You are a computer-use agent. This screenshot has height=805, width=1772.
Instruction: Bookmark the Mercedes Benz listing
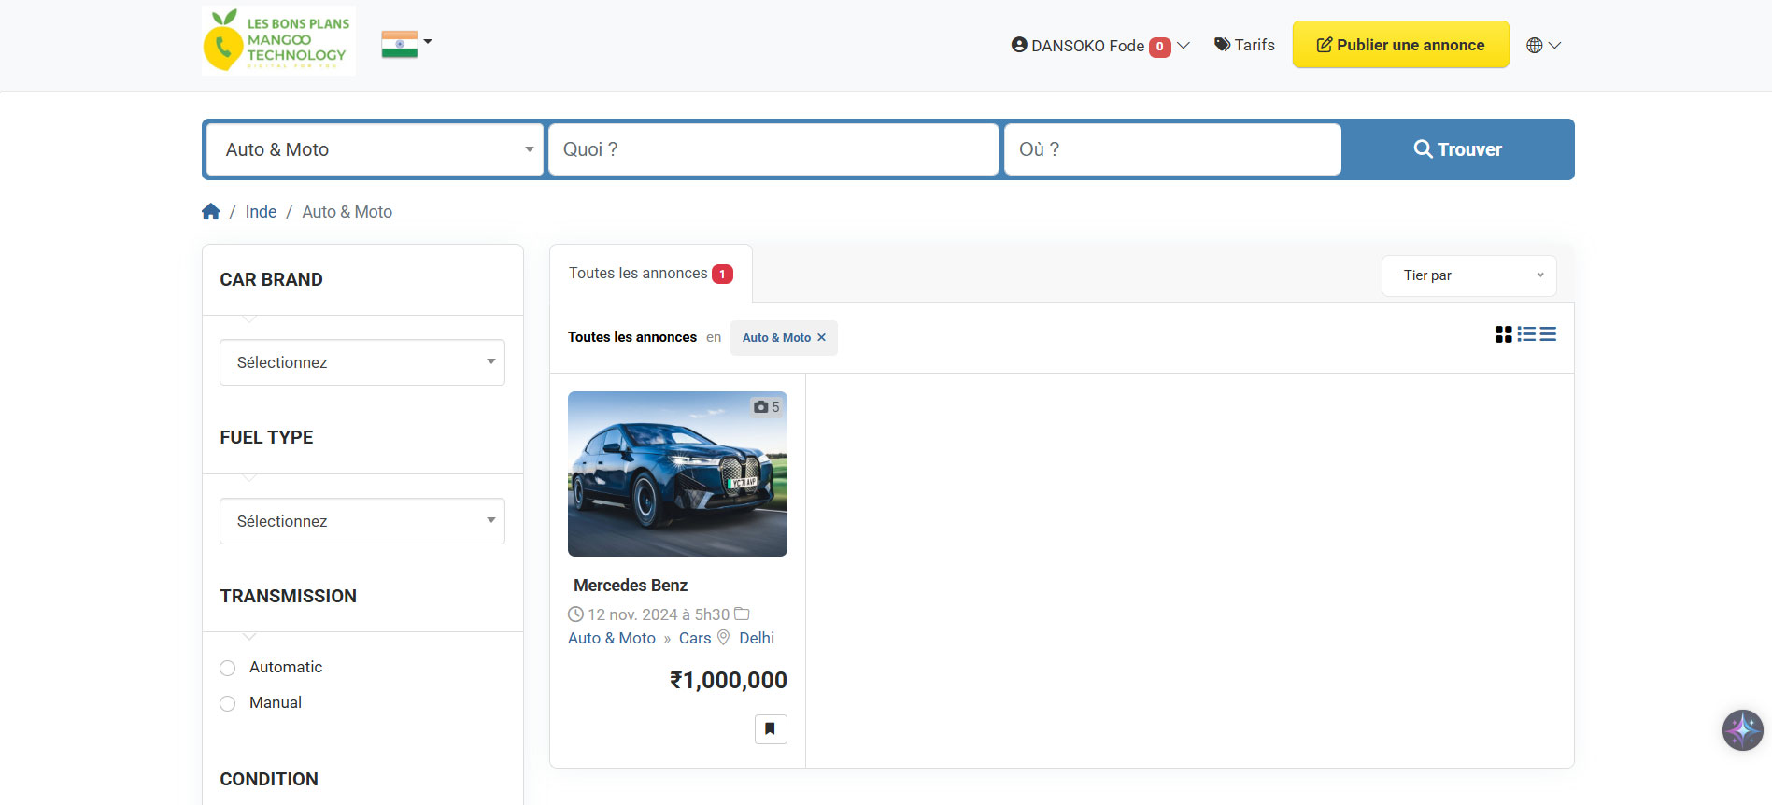click(771, 728)
